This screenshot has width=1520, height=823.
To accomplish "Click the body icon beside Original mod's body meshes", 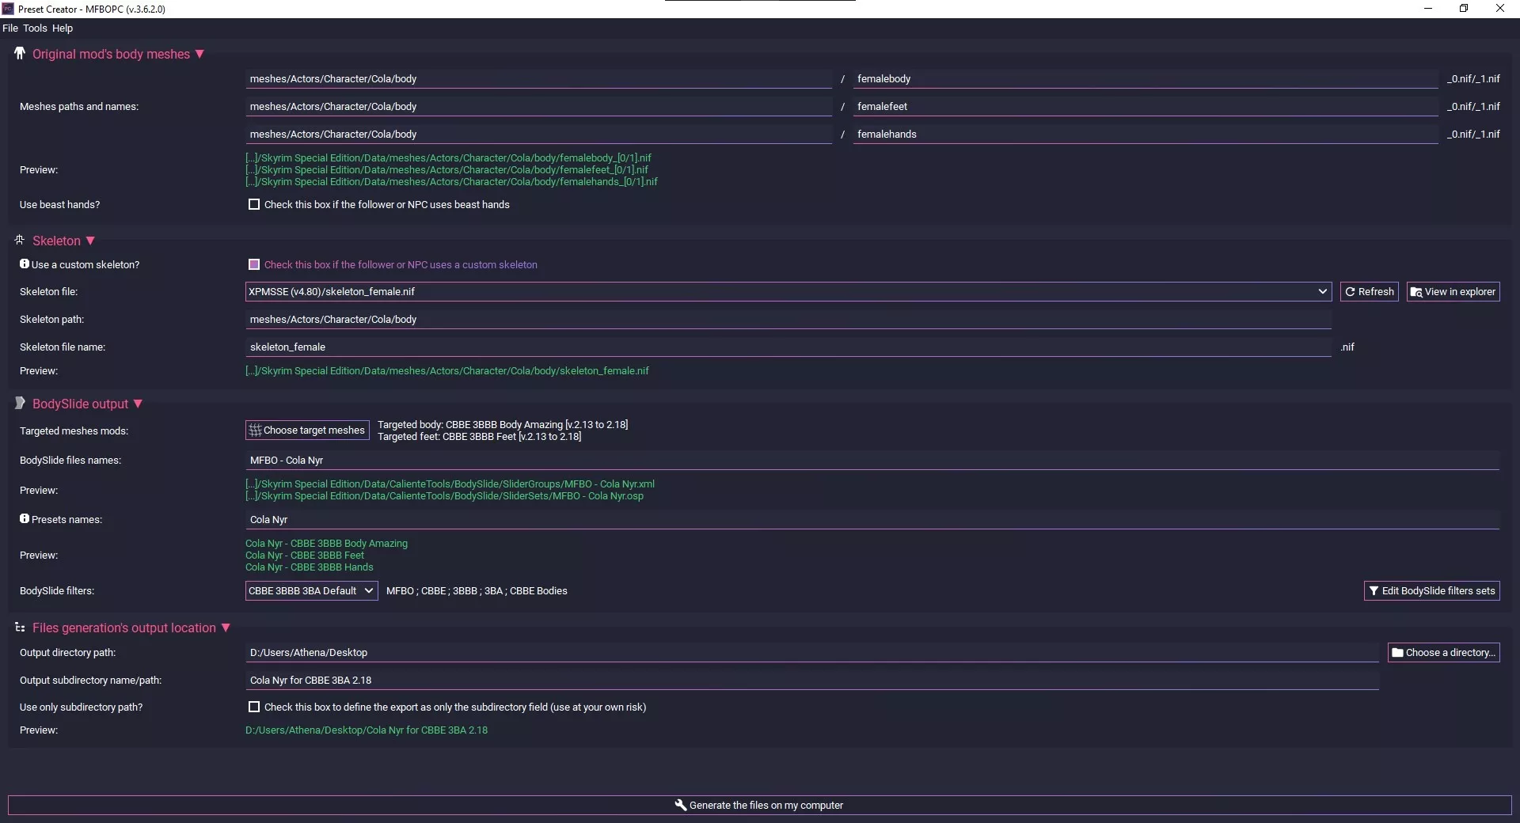I will pyautogui.click(x=20, y=53).
